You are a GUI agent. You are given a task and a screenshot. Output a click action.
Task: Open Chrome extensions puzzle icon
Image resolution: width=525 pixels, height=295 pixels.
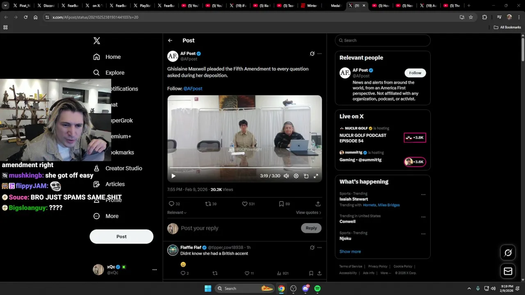pos(485,17)
